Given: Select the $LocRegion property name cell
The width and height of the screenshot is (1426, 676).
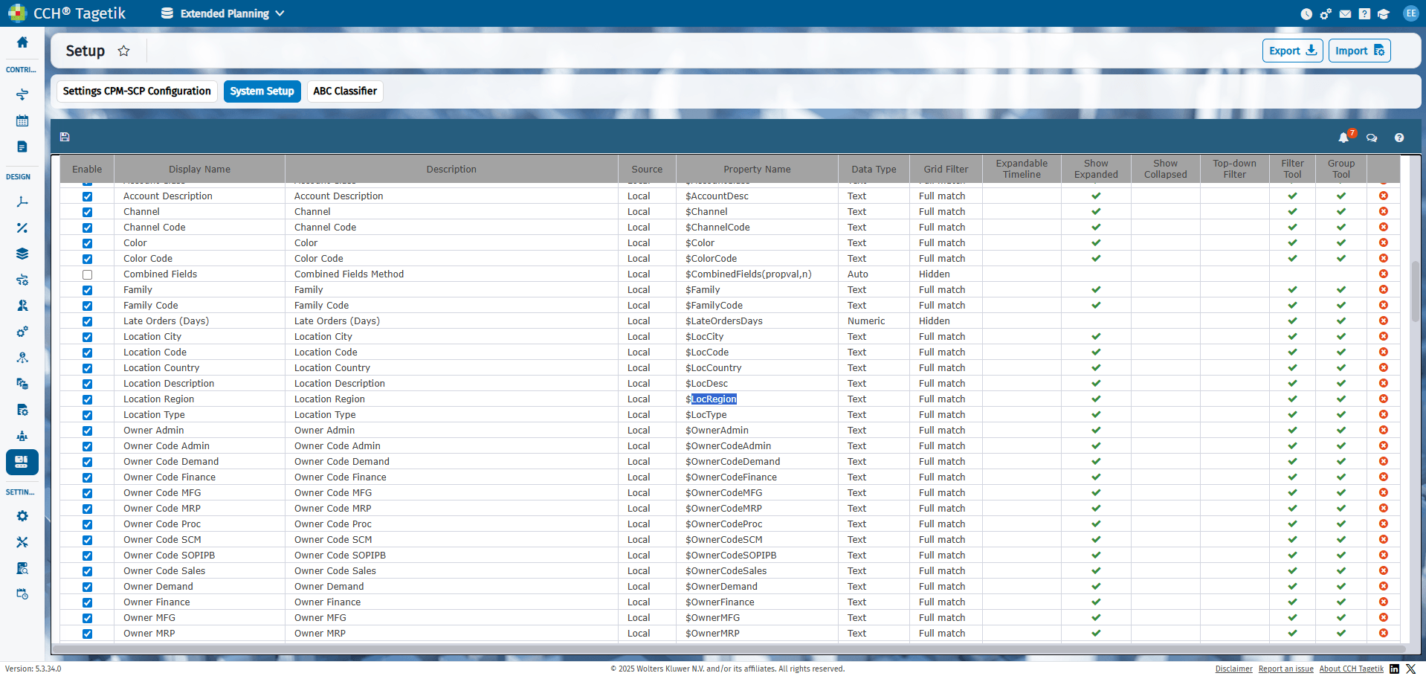Looking at the screenshot, I should pos(757,399).
